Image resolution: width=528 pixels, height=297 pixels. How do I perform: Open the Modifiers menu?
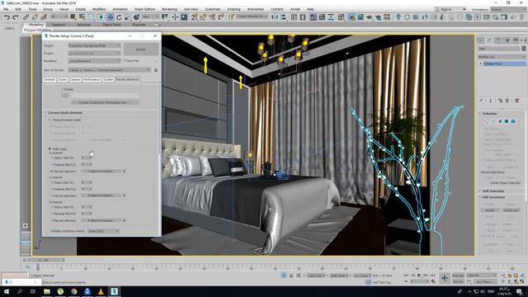[x=99, y=9]
